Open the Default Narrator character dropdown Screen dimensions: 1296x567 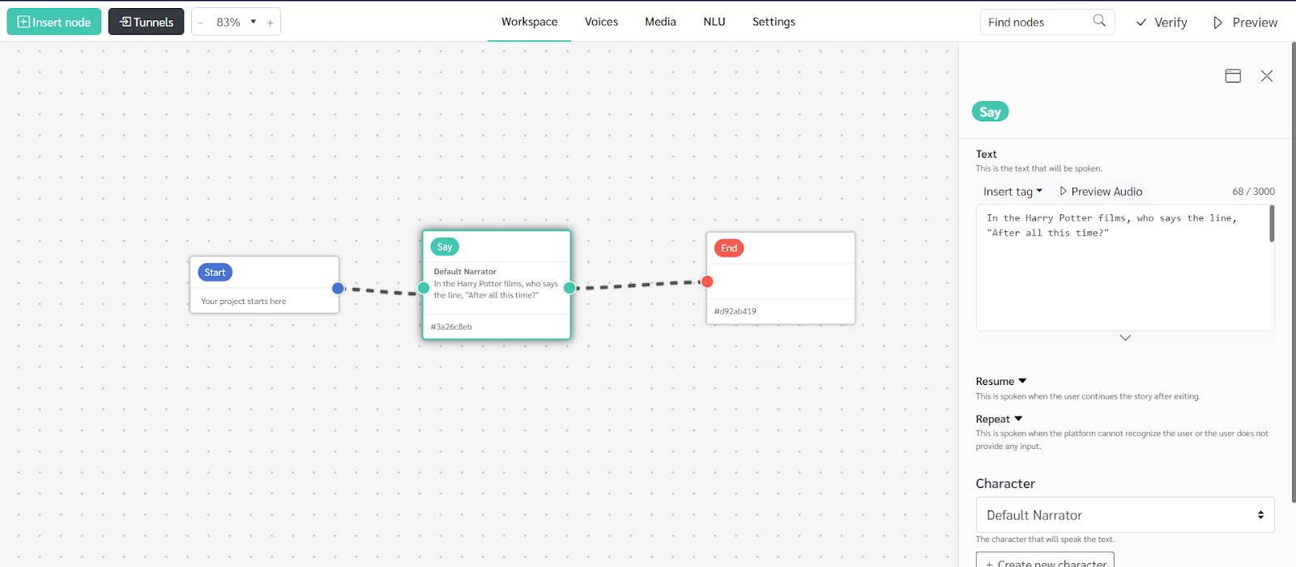click(1125, 515)
